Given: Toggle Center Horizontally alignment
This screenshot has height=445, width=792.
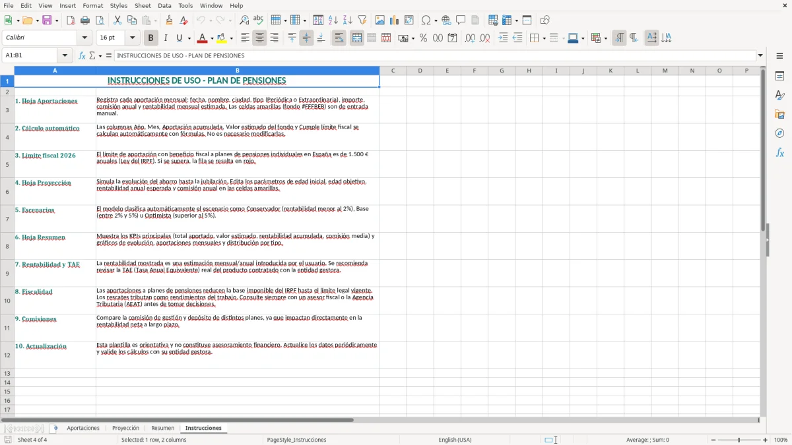Looking at the screenshot, I should 259,38.
